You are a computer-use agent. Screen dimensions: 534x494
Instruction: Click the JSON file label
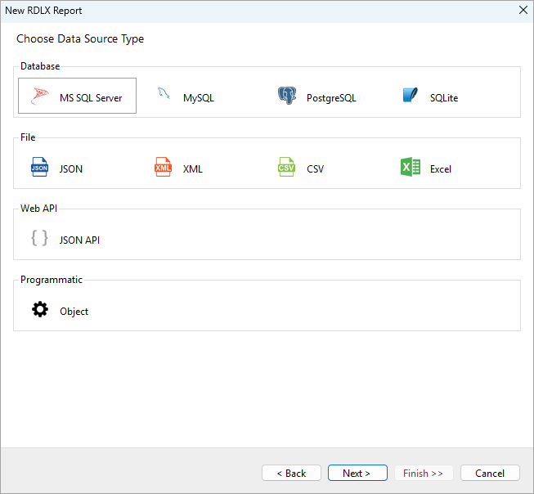[x=71, y=169]
